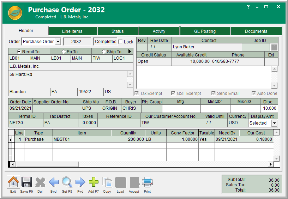Select the Po To radio button
Screen dimensions: 288x199
pyautogui.click(x=64, y=52)
